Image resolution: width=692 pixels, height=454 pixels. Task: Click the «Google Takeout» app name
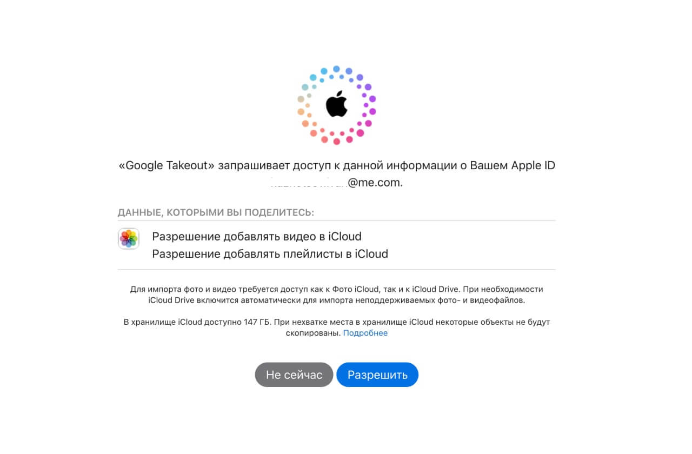click(x=167, y=166)
